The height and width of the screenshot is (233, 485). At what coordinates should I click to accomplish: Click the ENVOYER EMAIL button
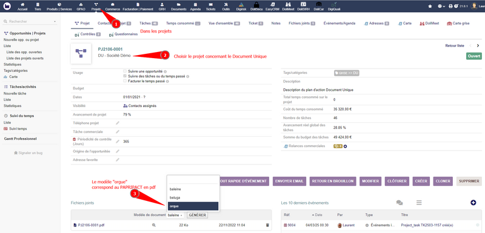point(290,181)
